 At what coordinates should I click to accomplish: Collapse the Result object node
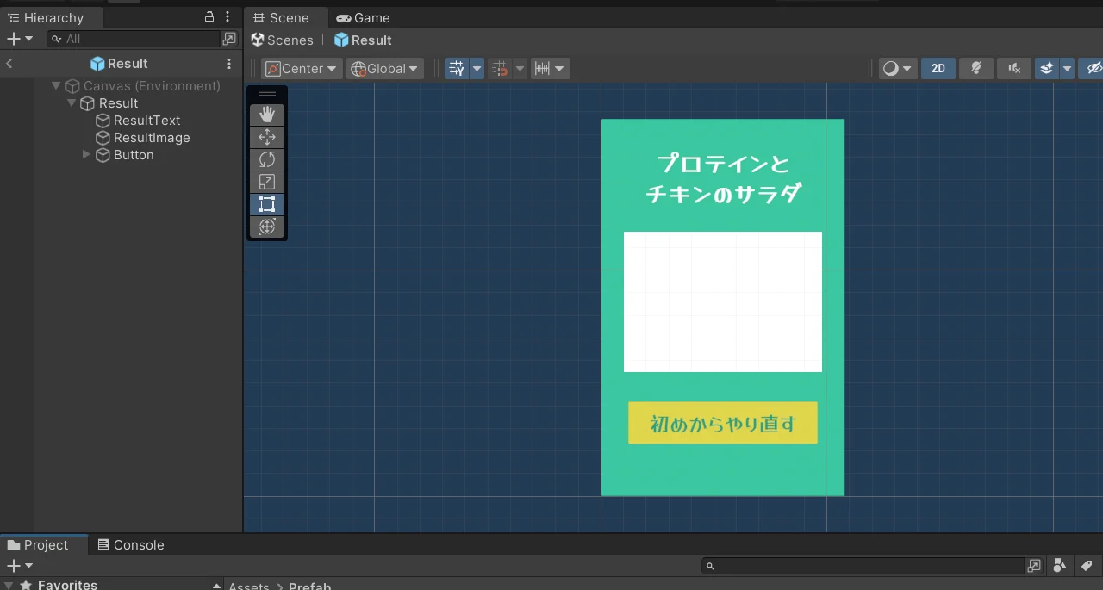point(72,103)
